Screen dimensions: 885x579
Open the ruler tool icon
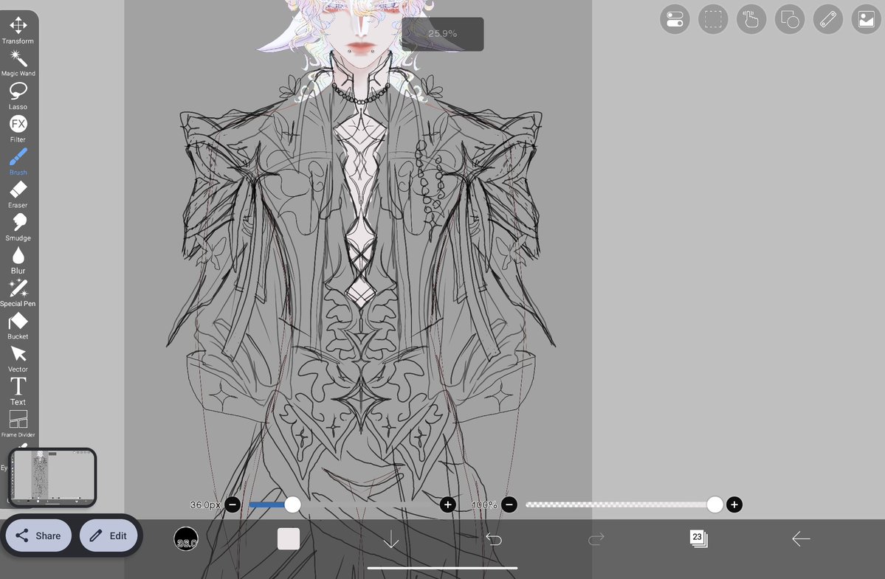(x=828, y=19)
